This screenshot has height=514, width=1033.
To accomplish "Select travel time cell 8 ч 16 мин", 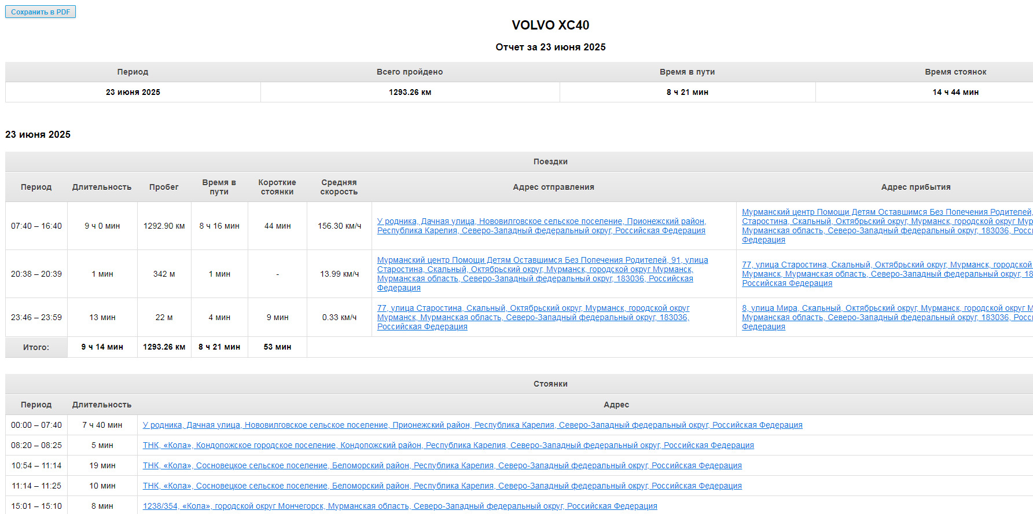I will coord(219,226).
